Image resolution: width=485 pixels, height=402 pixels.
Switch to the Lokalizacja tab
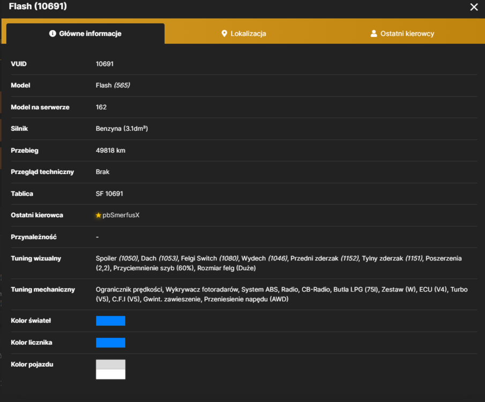tap(244, 33)
